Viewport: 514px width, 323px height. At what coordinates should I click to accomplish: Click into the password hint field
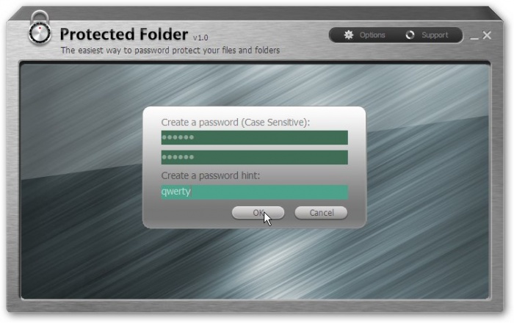point(254,192)
